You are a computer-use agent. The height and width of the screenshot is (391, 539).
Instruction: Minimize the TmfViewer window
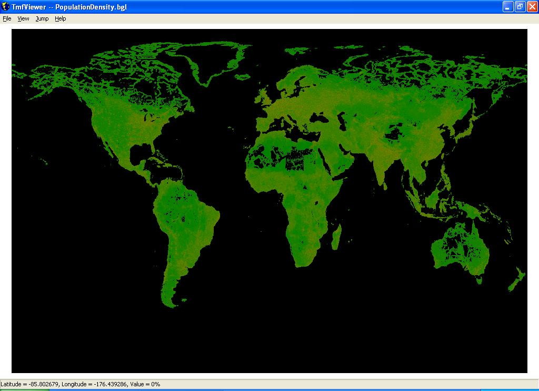(x=508, y=6)
